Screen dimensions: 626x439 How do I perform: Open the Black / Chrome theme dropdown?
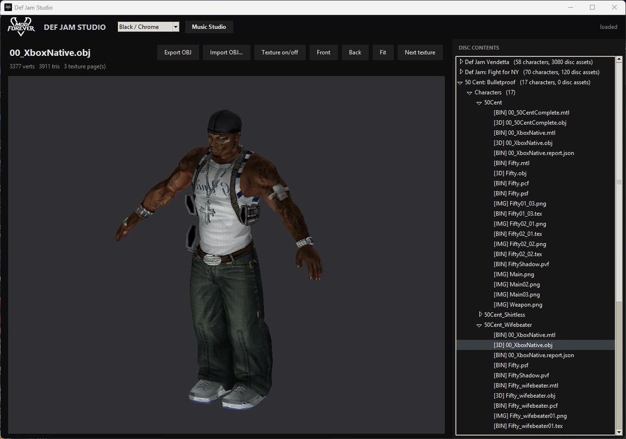[149, 27]
